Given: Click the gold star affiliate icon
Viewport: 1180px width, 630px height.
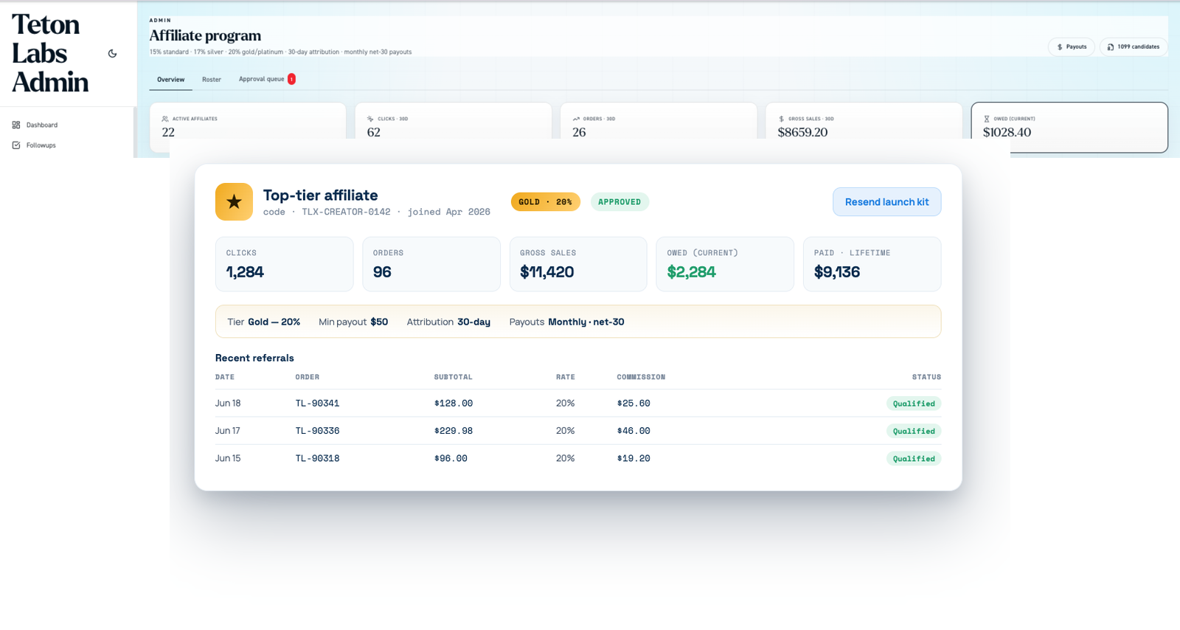Looking at the screenshot, I should click(234, 202).
